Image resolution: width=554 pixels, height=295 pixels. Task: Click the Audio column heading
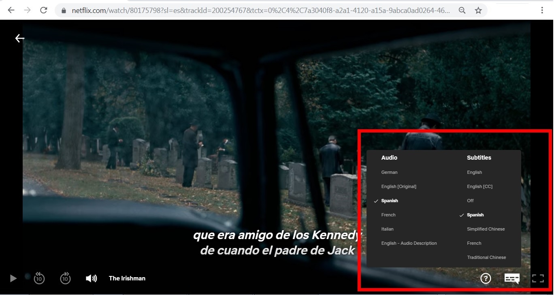pos(389,158)
